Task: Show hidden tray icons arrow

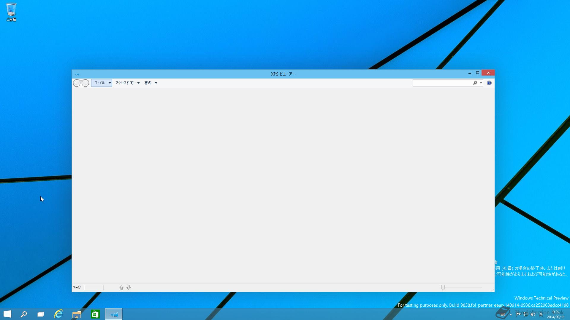Action: [511, 314]
